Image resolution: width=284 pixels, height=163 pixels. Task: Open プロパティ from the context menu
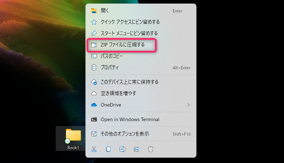coord(141,67)
